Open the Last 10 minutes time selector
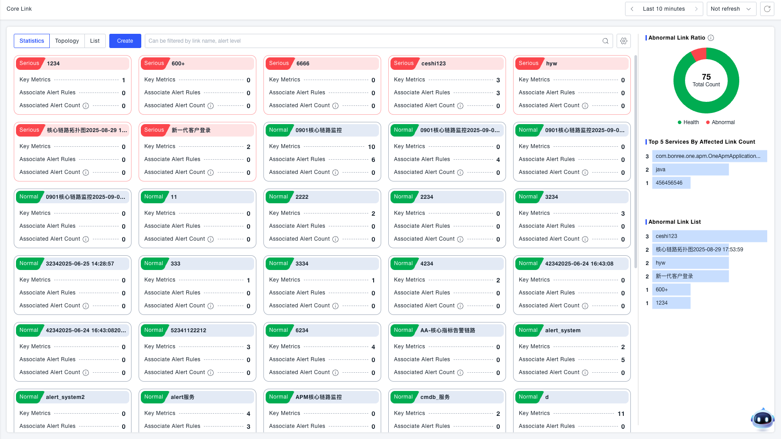The image size is (781, 439). [x=664, y=9]
